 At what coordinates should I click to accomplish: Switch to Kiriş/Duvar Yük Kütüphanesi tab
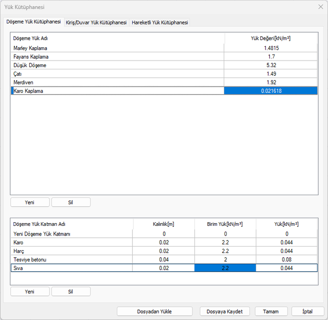click(x=96, y=22)
